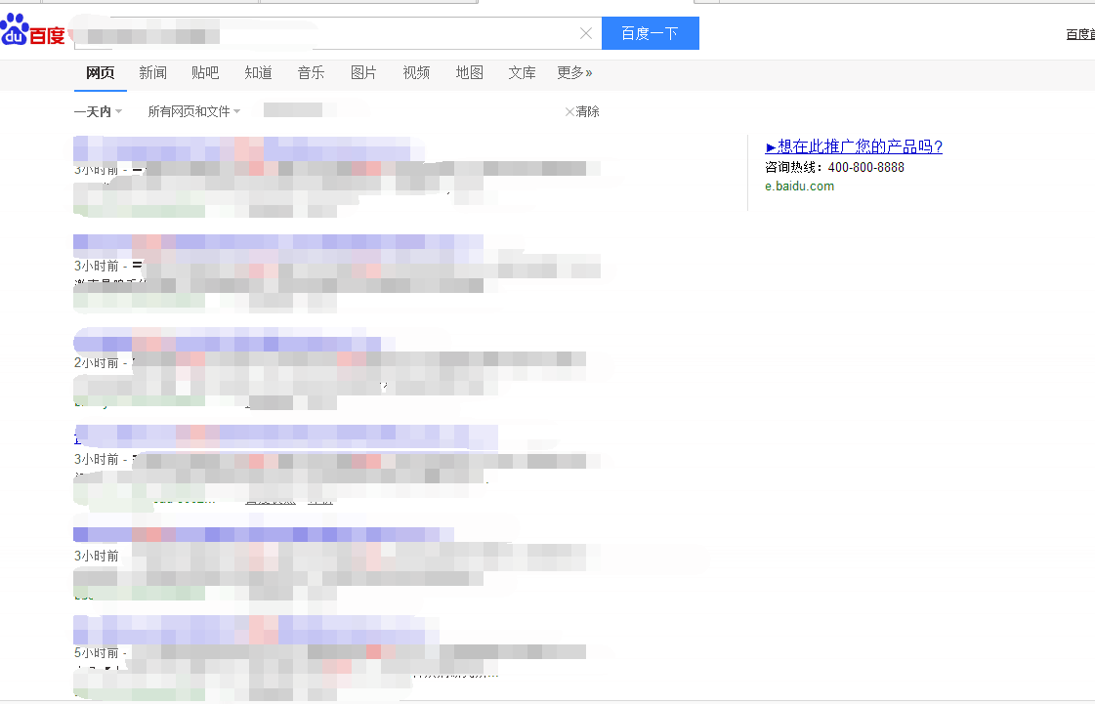Open the 想在此推广您的产品吗 ad link
The height and width of the screenshot is (704, 1095).
(x=854, y=146)
